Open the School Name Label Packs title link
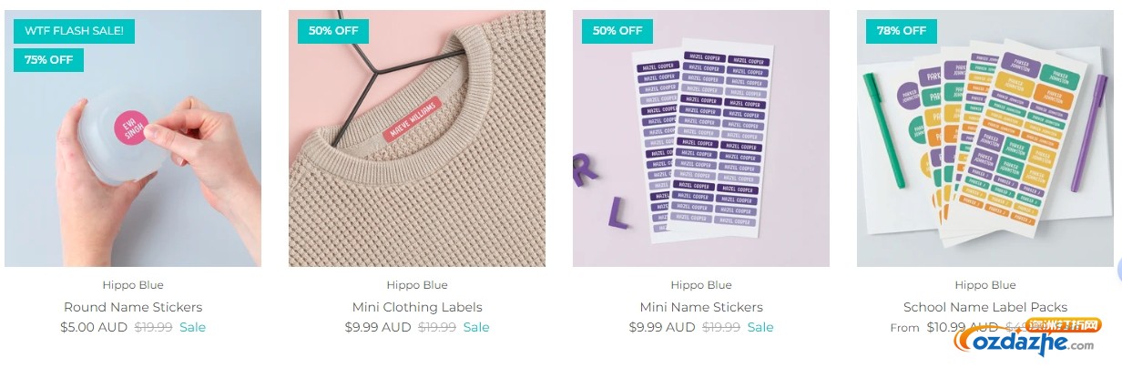 (985, 307)
